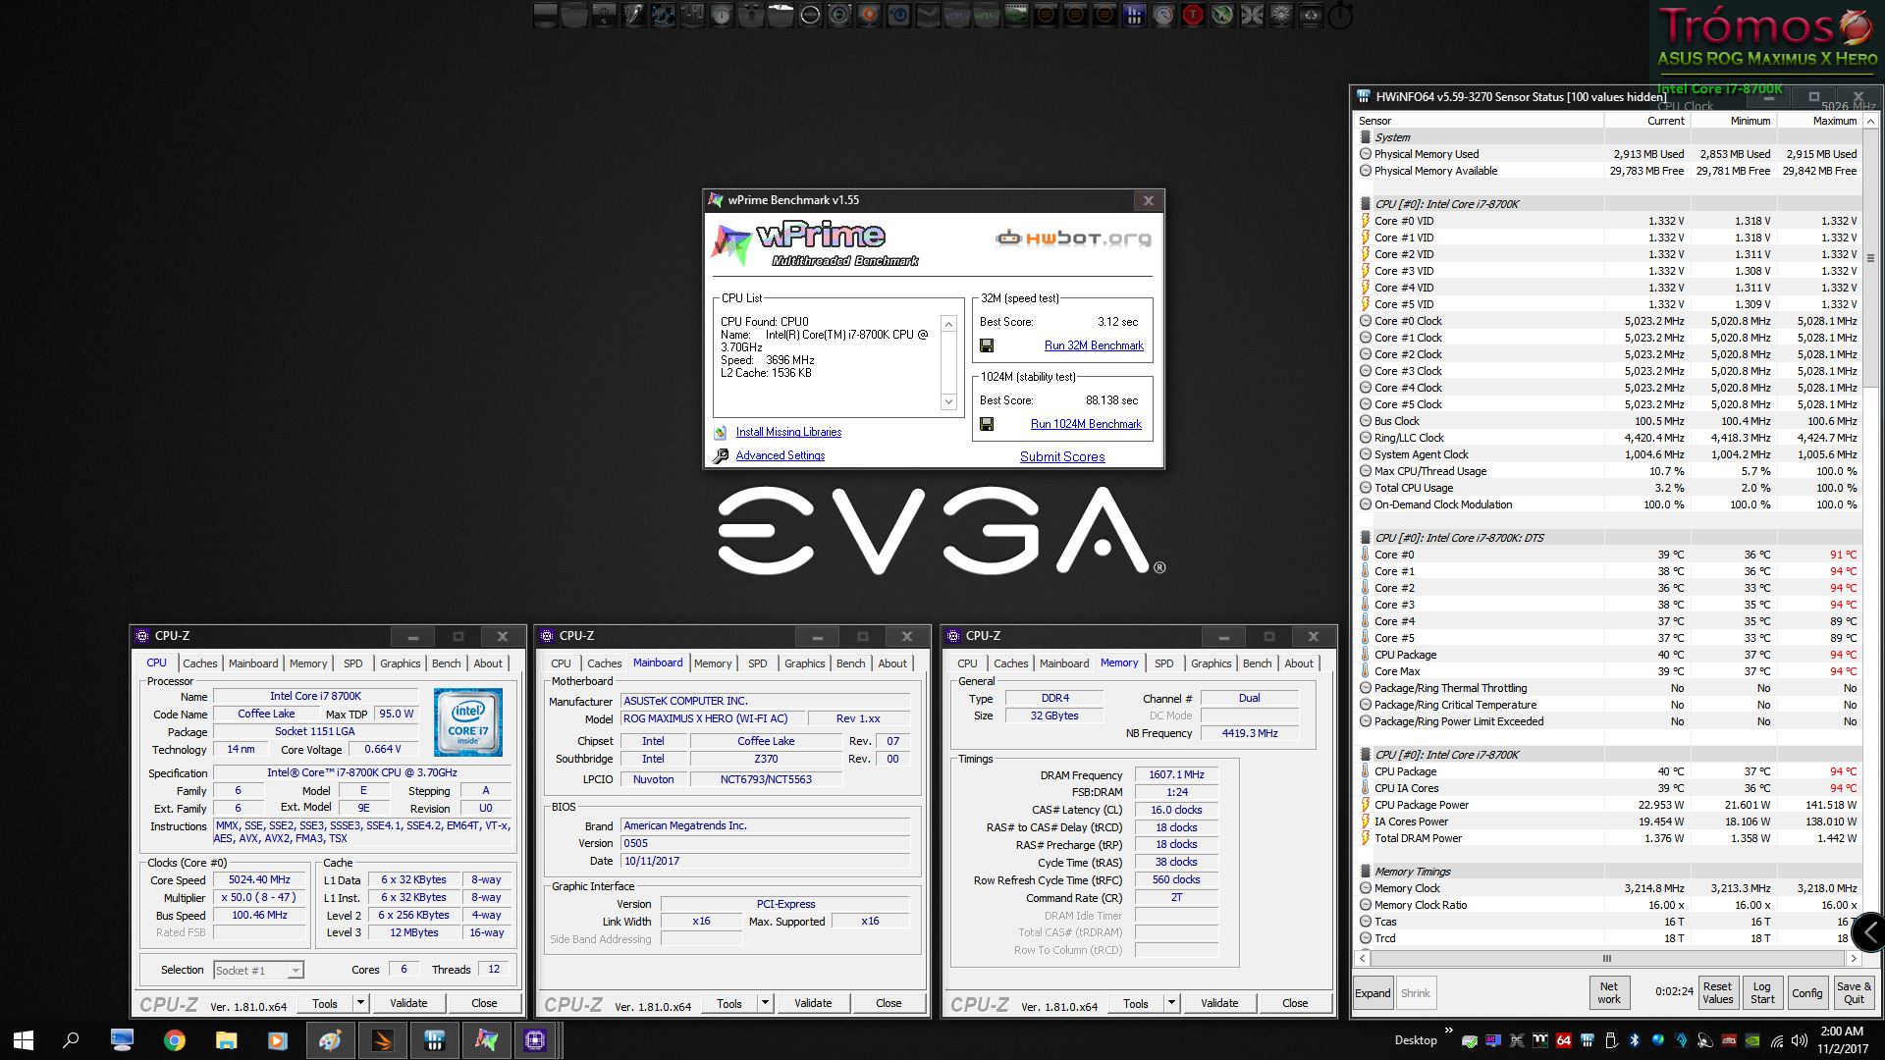Click the wPrime CPU List scrollbar track
The height and width of the screenshot is (1060, 1885).
pos(948,363)
